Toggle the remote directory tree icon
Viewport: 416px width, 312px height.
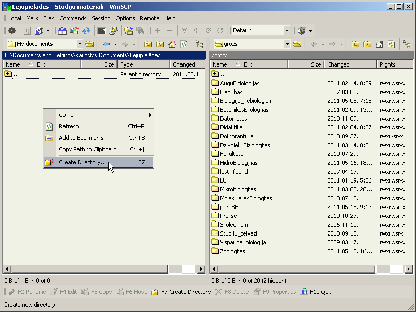point(407,44)
